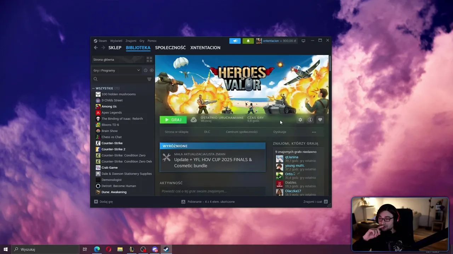Collapse the WSZYSTKIE category
Viewport: 453px width, 254px height.
(x=93, y=88)
